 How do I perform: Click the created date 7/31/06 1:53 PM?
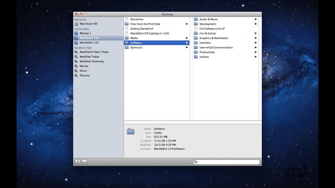point(165,141)
